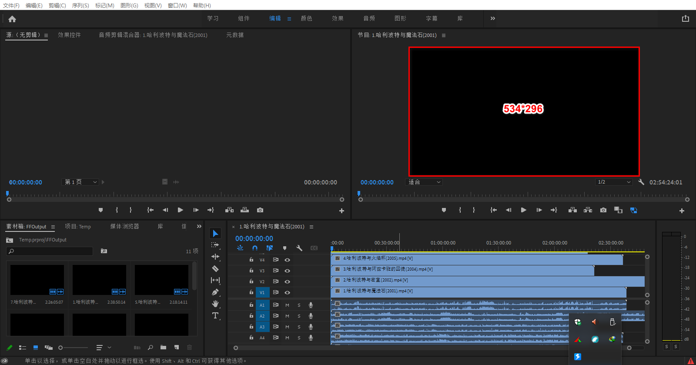Open the 窗口(W) menu
Screen dimensions: 696x365
tap(177, 5)
